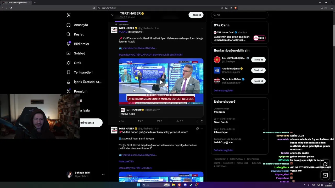This screenshot has height=188, width=335.
Task: Like the pinned post
Action: (x=159, y=121)
